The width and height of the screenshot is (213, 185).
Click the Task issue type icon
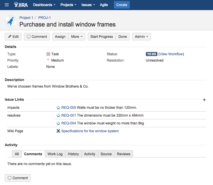click(x=48, y=54)
